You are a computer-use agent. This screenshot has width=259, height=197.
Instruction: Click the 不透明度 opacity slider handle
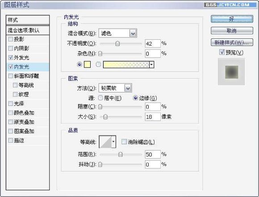[x=117, y=43]
